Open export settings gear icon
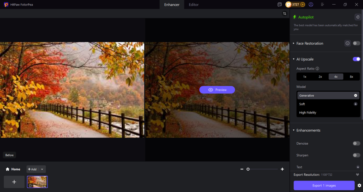 click(x=359, y=186)
